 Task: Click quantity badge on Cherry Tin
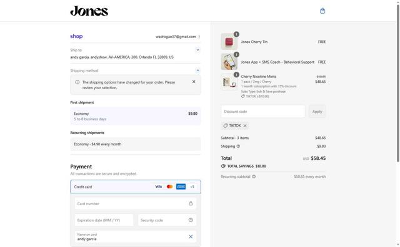236,34
